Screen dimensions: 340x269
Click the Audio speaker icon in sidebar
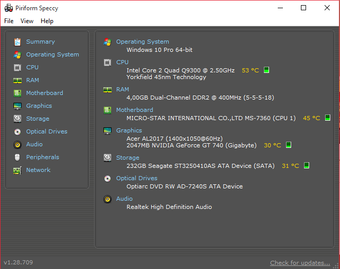(17, 145)
